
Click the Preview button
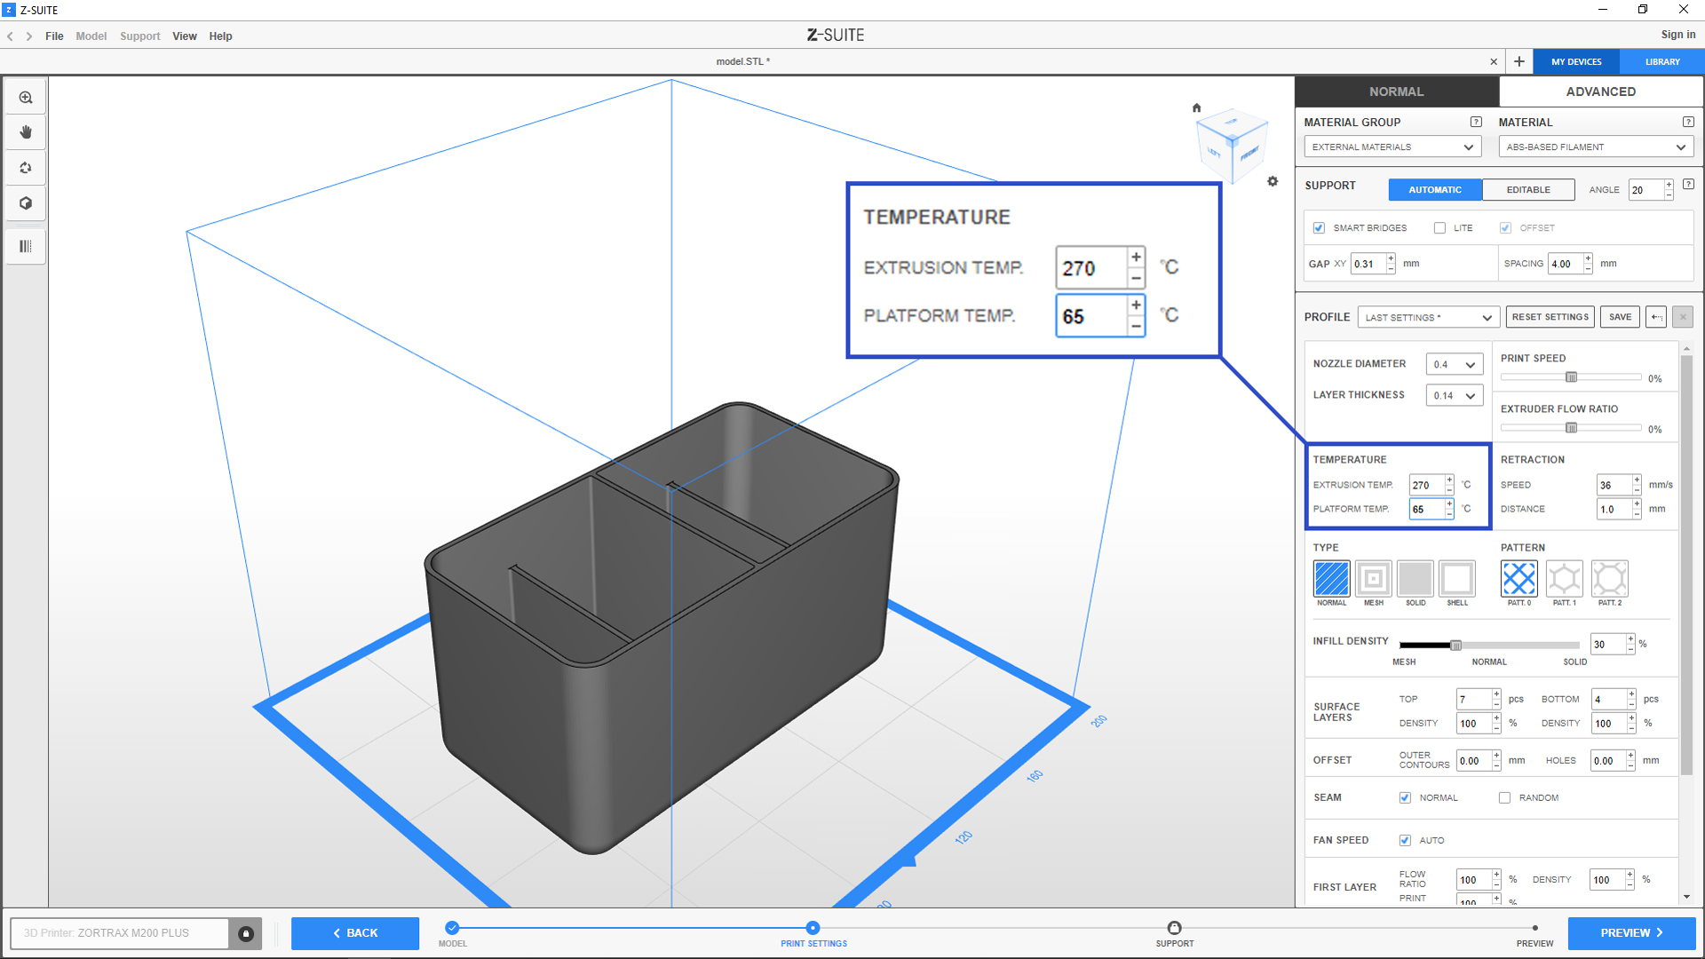click(x=1630, y=933)
